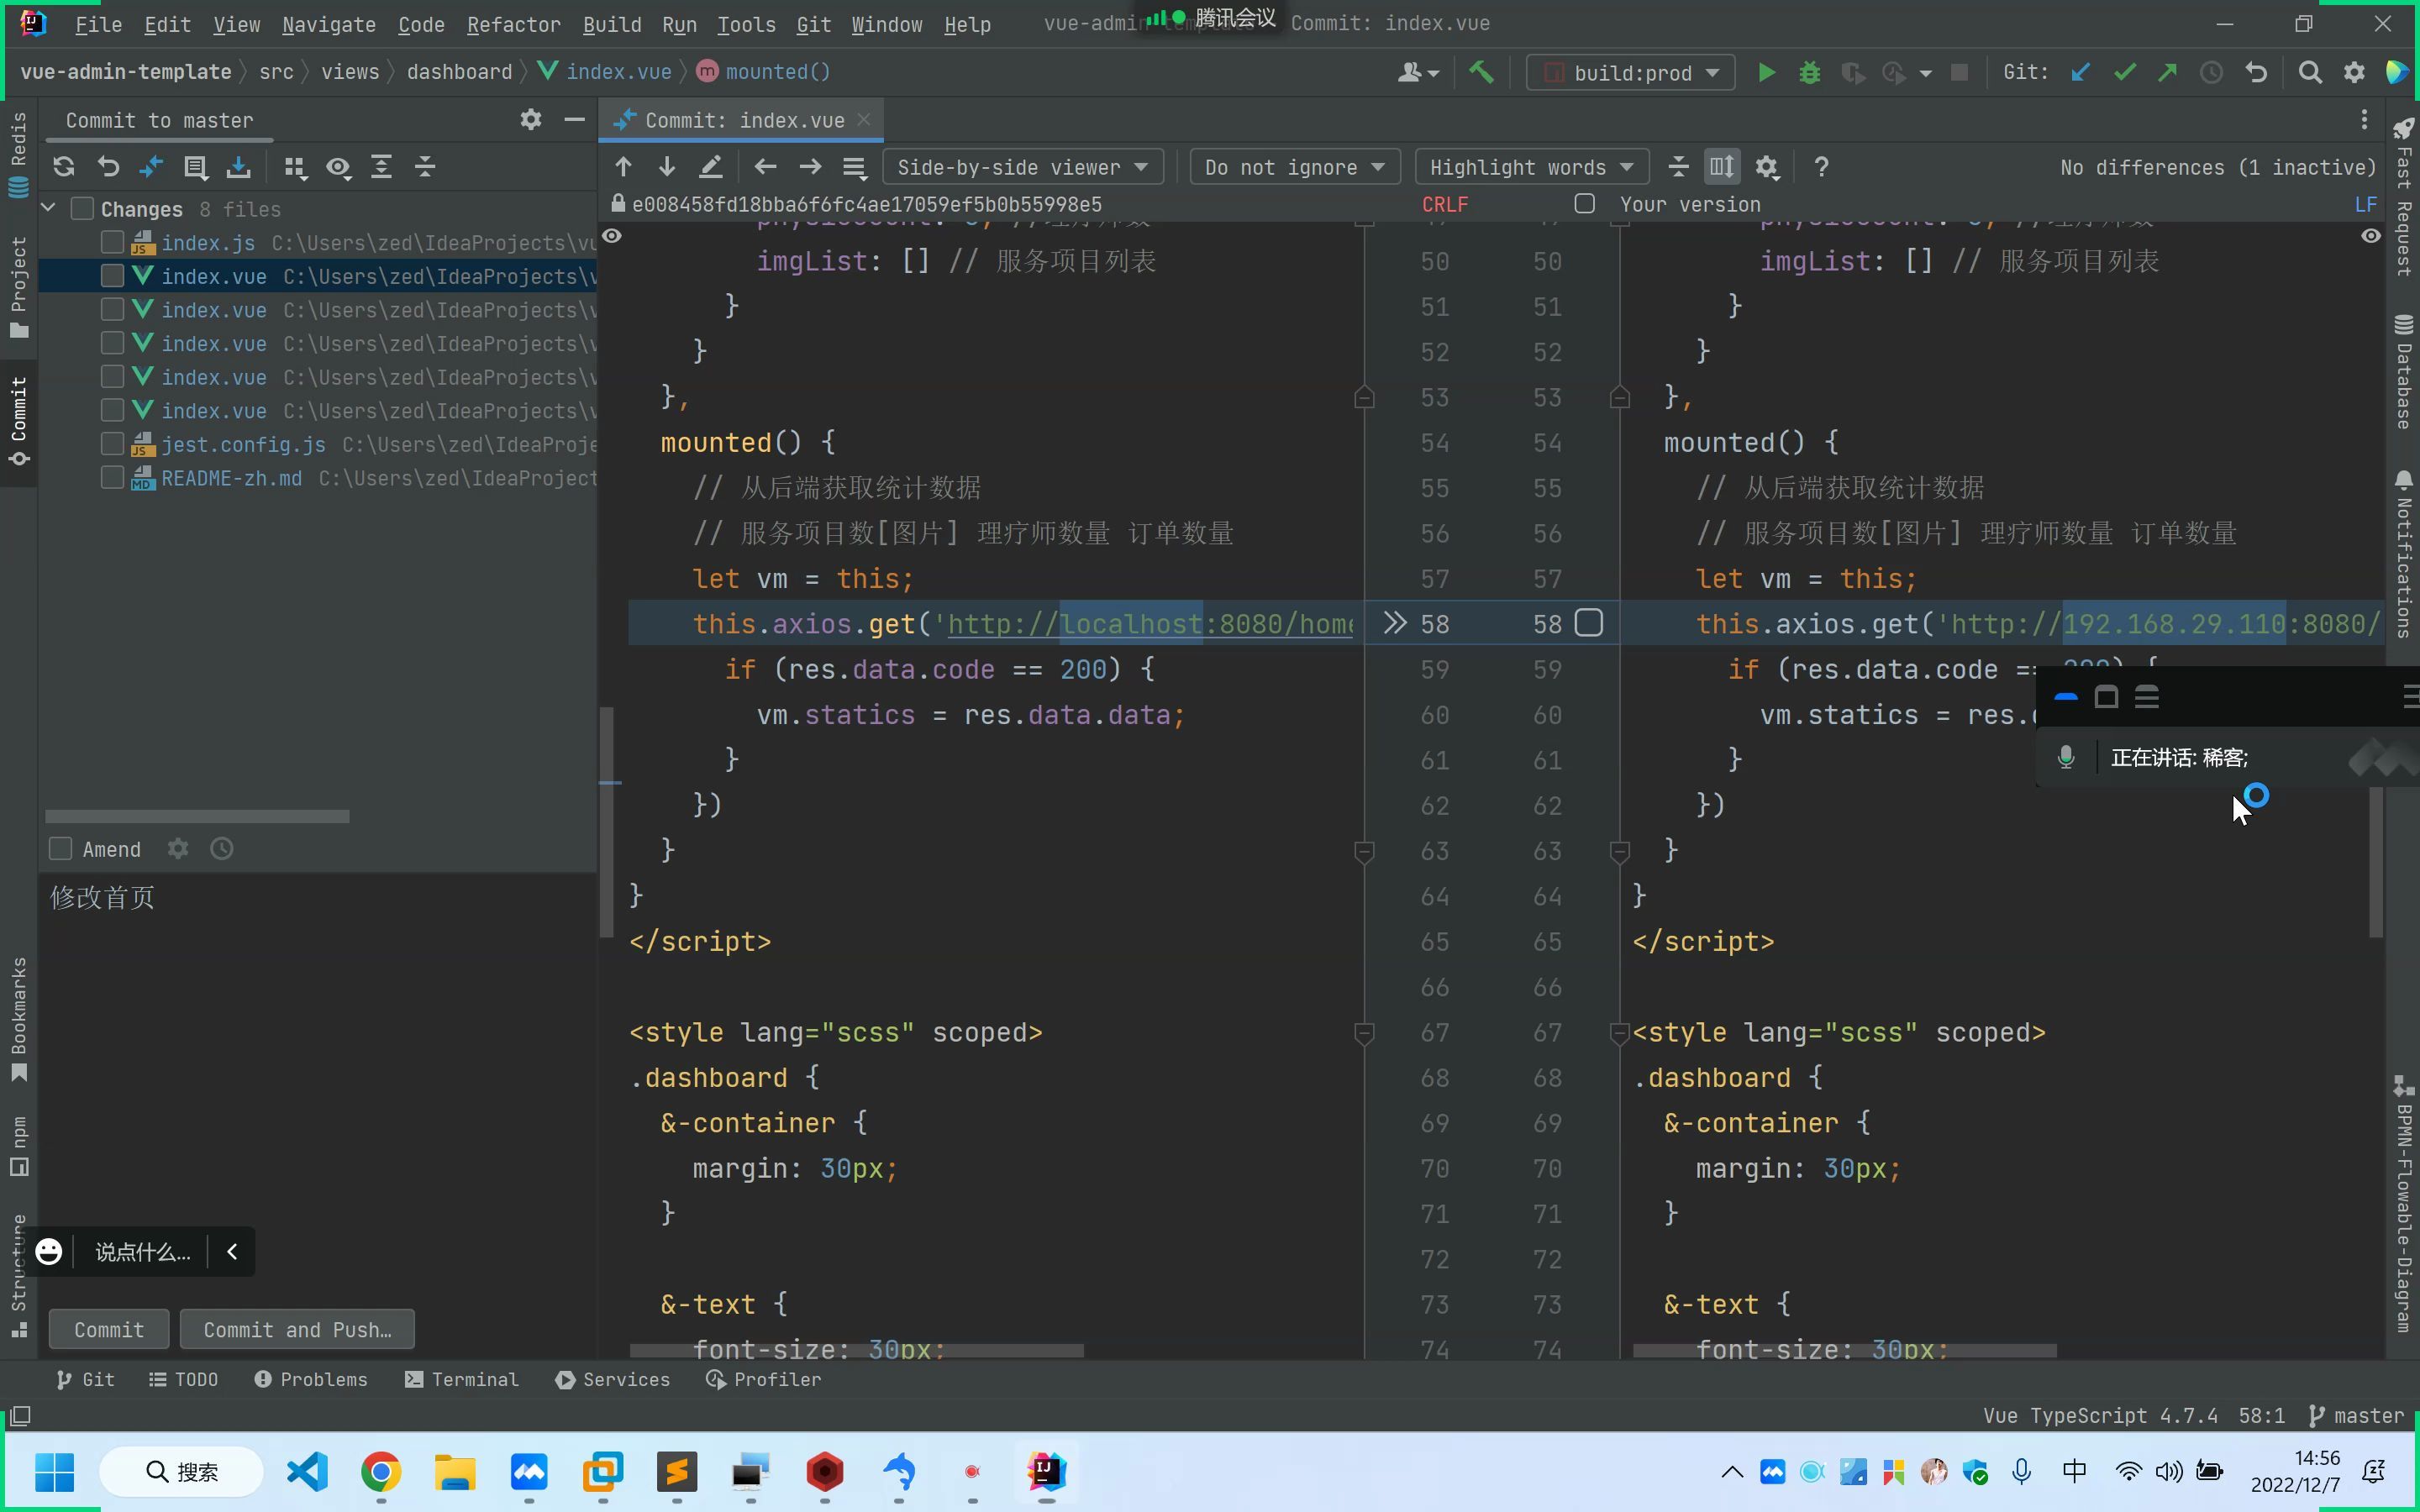Check the jest.config.js file checkbox
Screen dimensions: 2420x1512
(112, 444)
